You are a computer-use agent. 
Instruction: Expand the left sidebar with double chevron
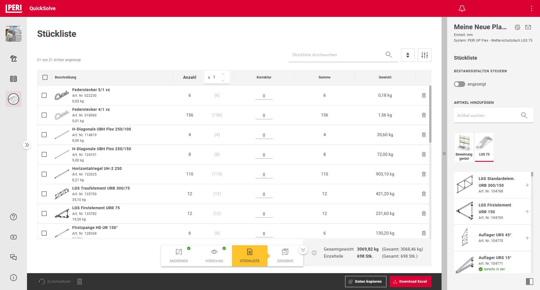(27, 145)
